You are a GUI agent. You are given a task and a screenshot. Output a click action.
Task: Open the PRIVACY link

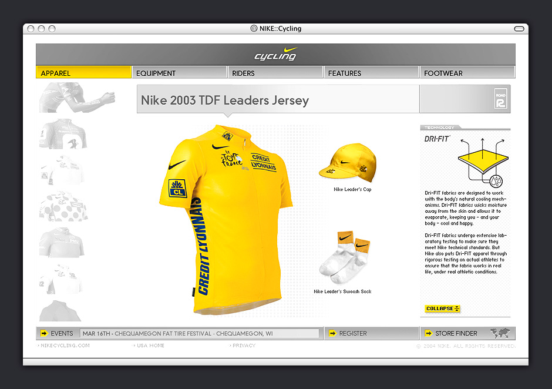(x=244, y=346)
